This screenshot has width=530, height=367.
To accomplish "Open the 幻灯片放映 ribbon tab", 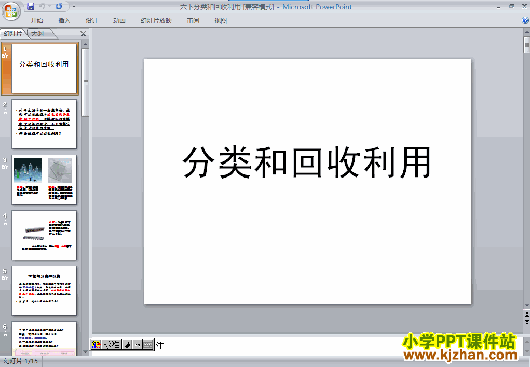I will pos(156,21).
